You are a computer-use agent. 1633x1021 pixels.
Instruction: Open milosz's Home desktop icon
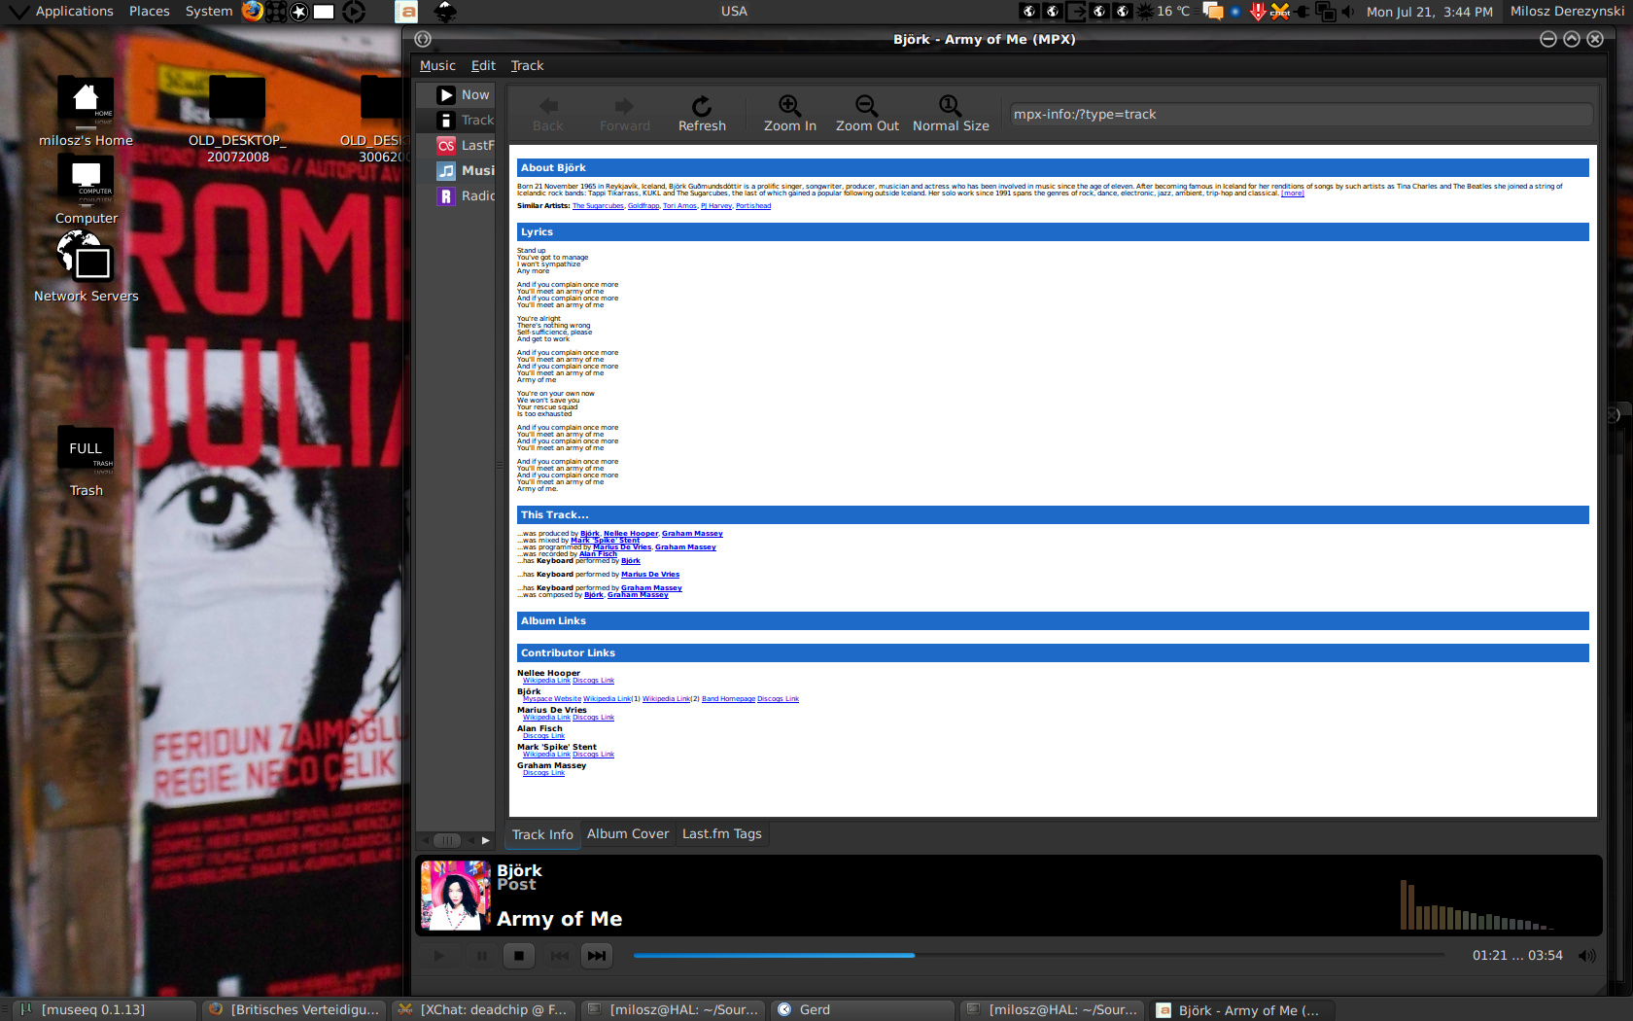pos(86,112)
